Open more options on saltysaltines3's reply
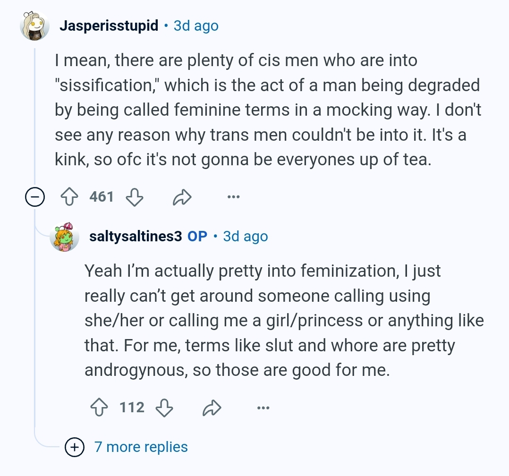This screenshot has height=476, width=509. (x=263, y=408)
